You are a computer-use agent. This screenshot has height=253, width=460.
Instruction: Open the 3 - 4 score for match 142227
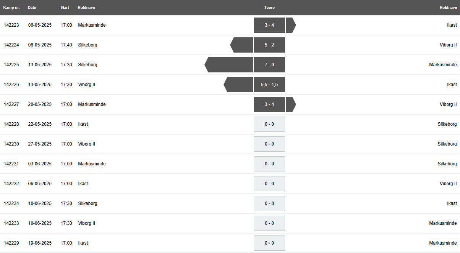coord(269,104)
